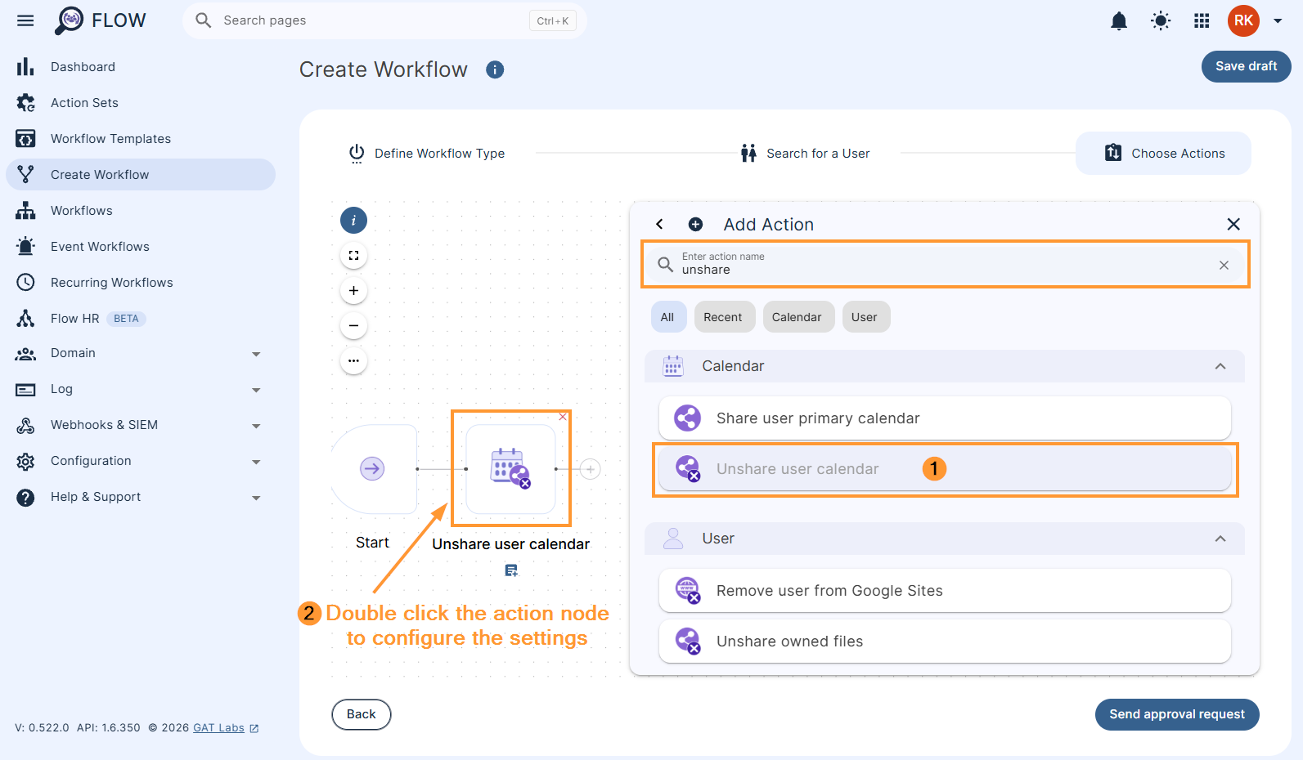Image resolution: width=1303 pixels, height=760 pixels.
Task: Click the Action Sets gear icon
Action: tap(25, 103)
